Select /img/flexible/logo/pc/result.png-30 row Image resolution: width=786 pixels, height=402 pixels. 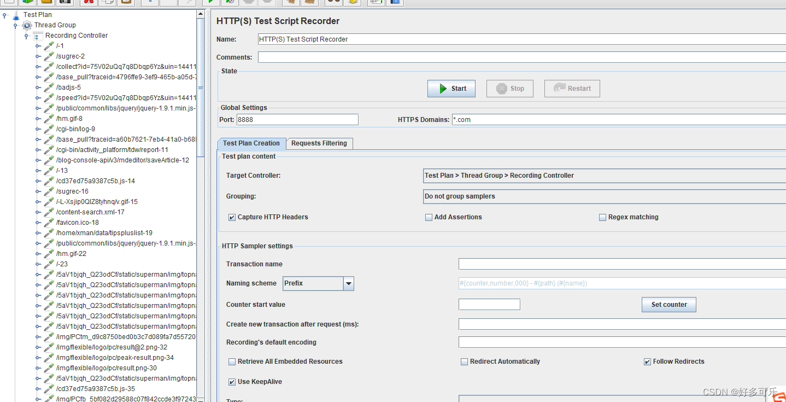tap(107, 368)
